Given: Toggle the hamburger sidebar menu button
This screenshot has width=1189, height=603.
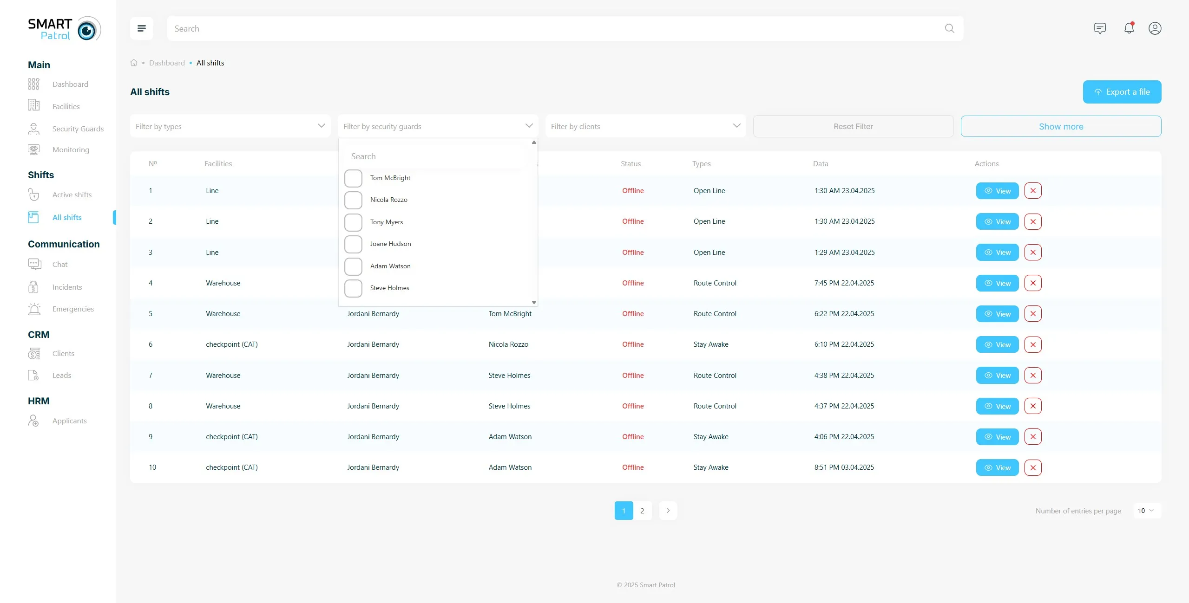Looking at the screenshot, I should click(142, 28).
